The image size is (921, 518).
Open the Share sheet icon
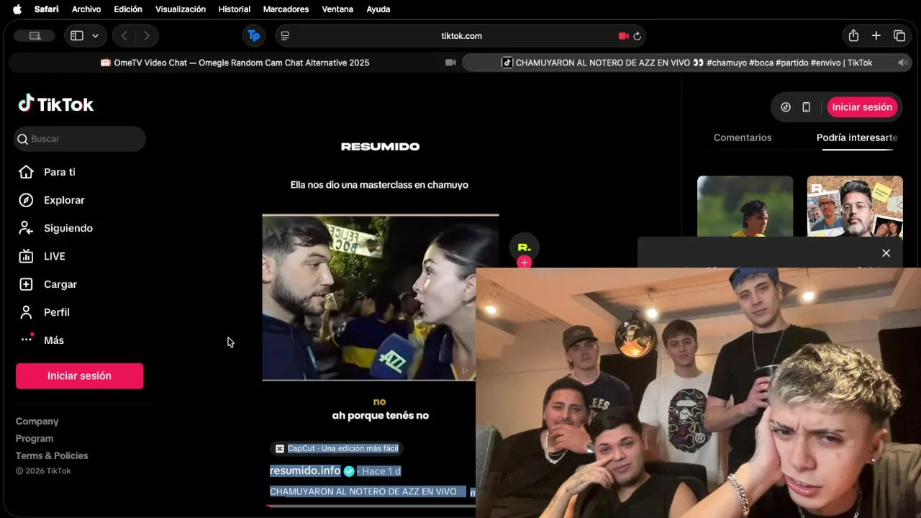point(853,36)
